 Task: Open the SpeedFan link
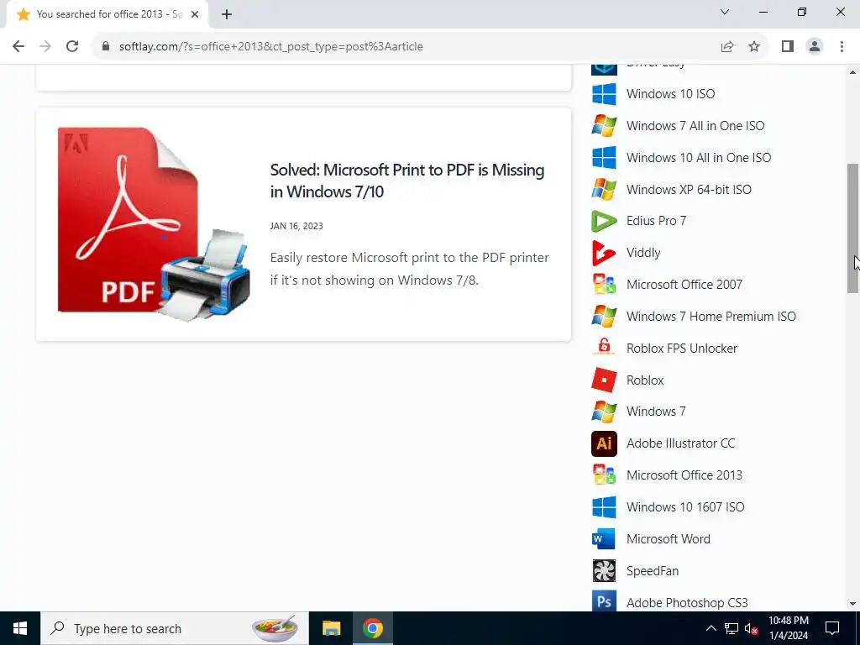click(x=653, y=570)
